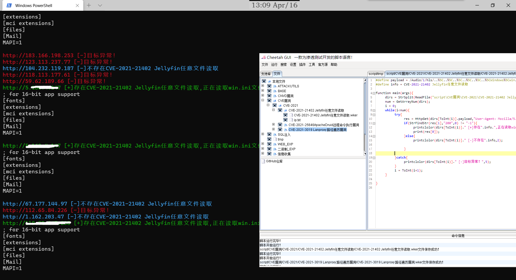Collapse the code fold at line 19

[x=374, y=158]
